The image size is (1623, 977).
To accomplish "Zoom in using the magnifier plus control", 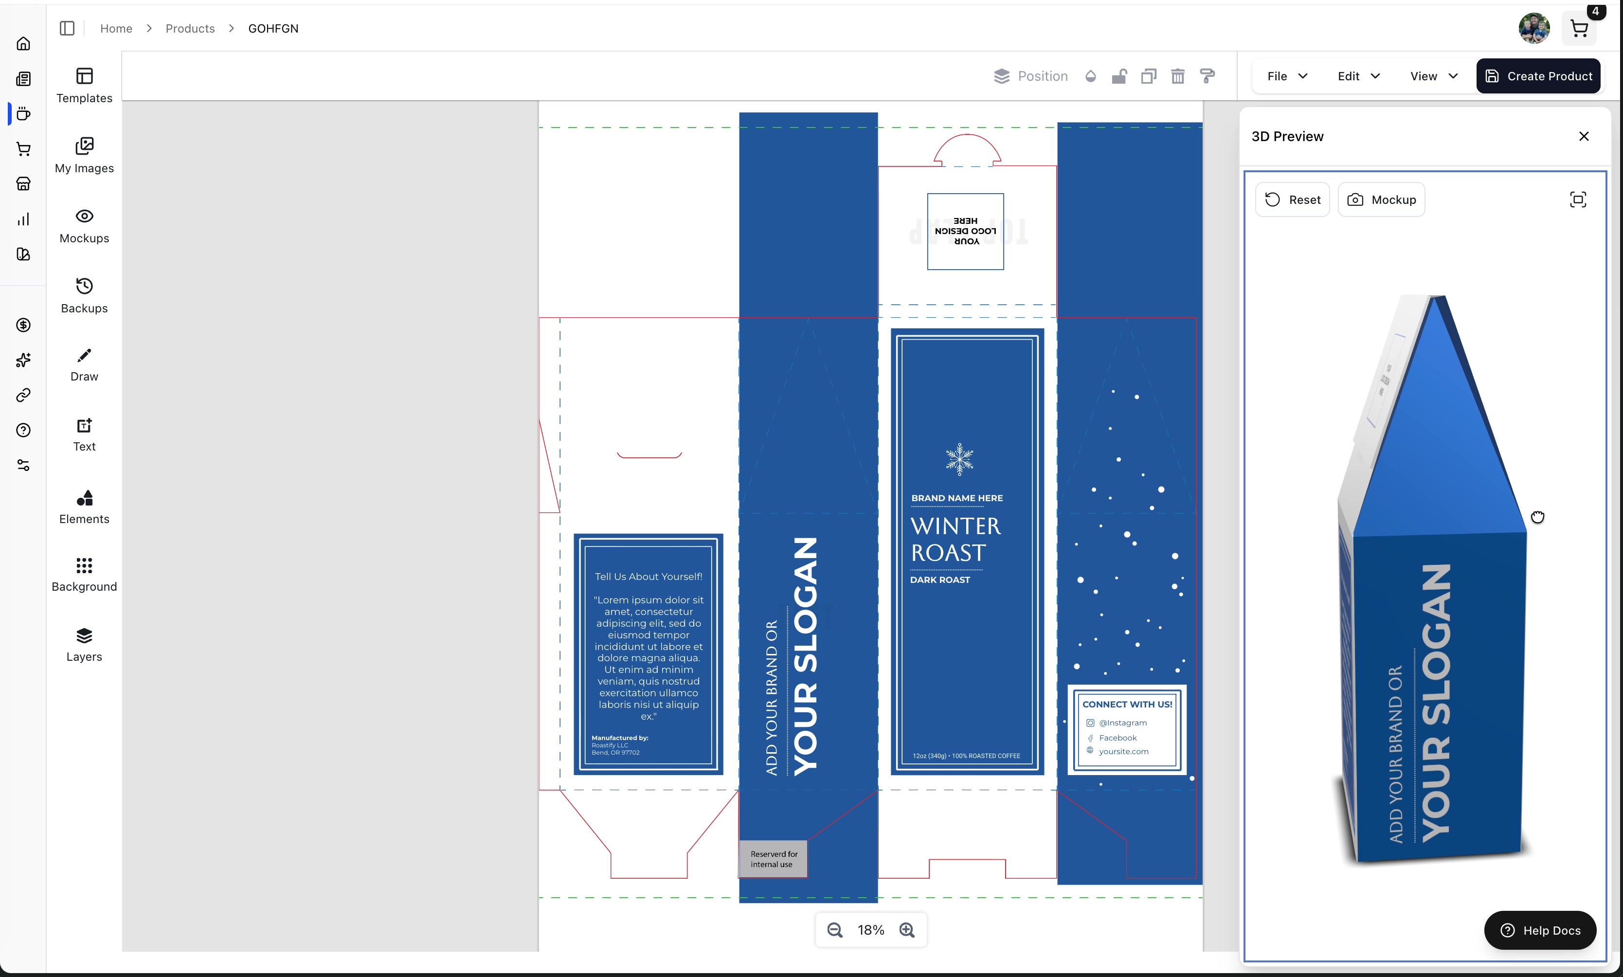I will (x=907, y=930).
